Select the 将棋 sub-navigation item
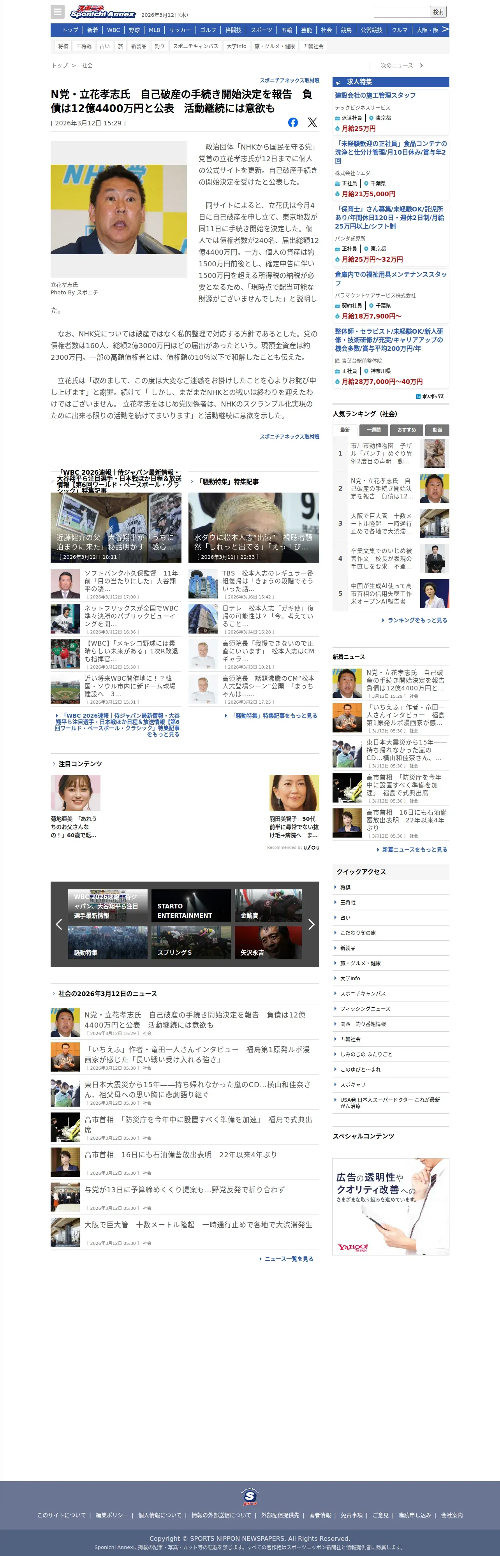The height and width of the screenshot is (1556, 500). click(63, 46)
